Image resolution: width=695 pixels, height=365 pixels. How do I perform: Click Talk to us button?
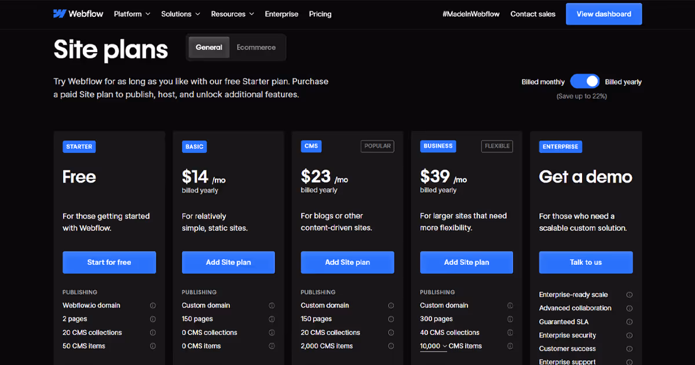pos(586,262)
